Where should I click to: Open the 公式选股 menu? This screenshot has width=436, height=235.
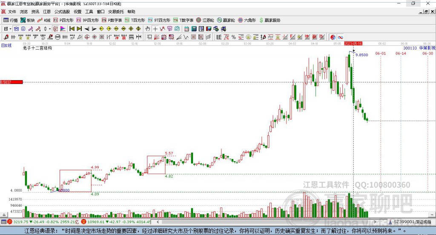point(62,11)
